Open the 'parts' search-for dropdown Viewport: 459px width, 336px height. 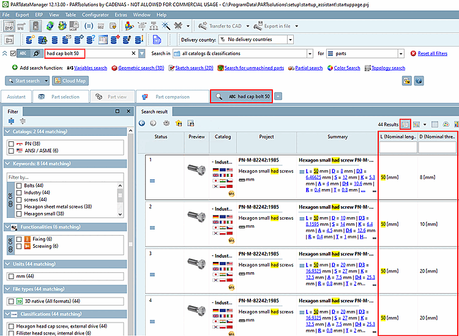pos(401,54)
